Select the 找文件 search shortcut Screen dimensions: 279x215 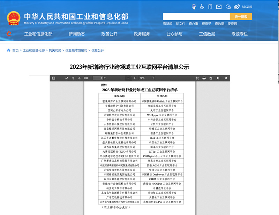pyautogui.click(x=180, y=24)
